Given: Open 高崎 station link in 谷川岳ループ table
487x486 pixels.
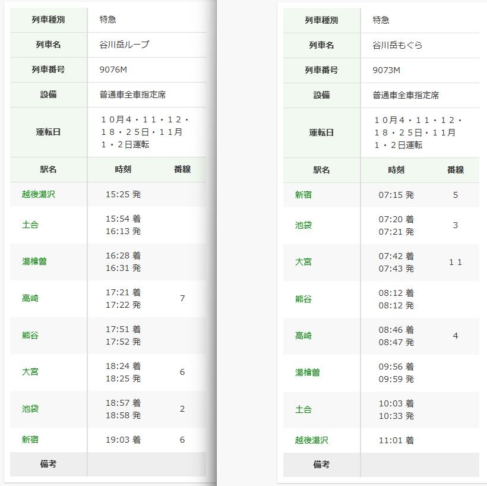Looking at the screenshot, I should coord(30,298).
